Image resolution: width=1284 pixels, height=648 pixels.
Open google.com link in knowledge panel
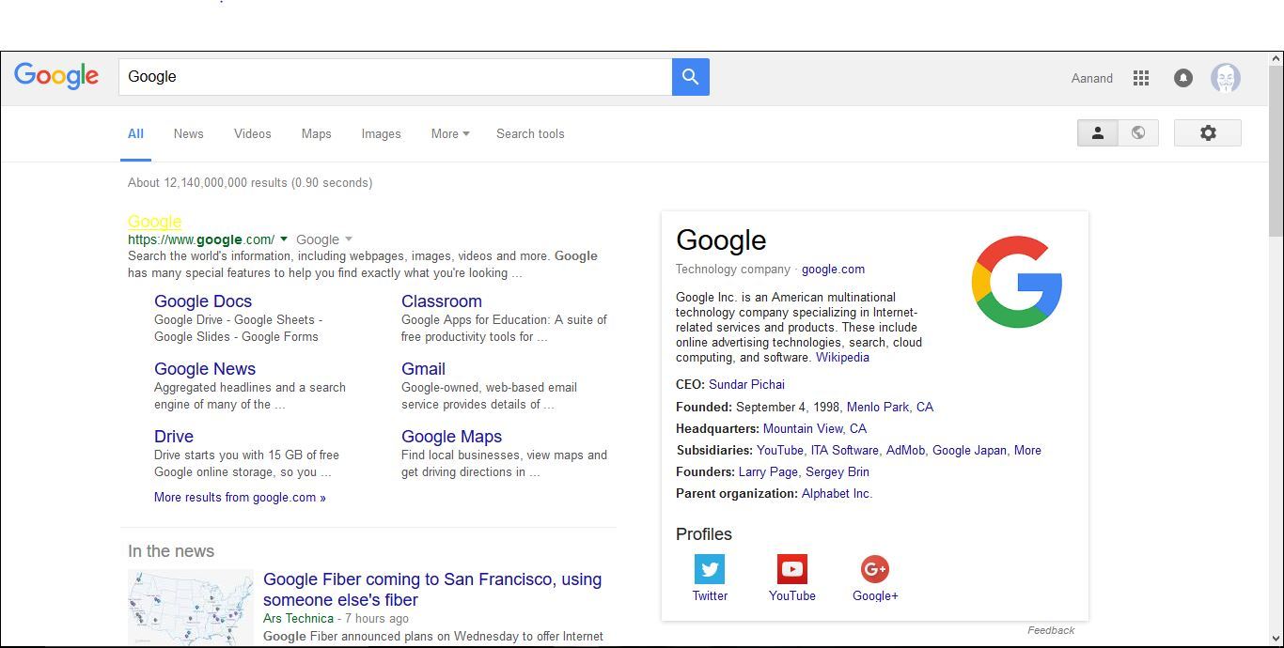pos(833,270)
